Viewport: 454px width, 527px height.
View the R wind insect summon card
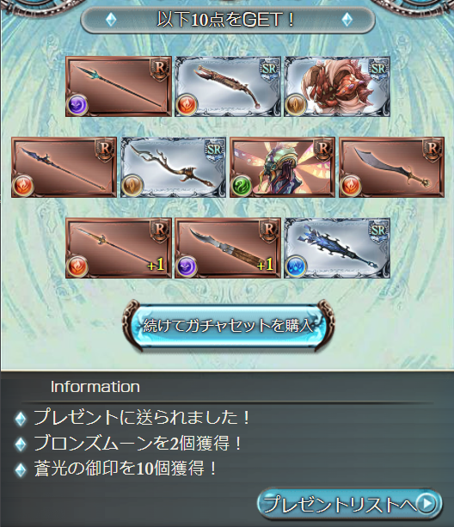click(282, 167)
